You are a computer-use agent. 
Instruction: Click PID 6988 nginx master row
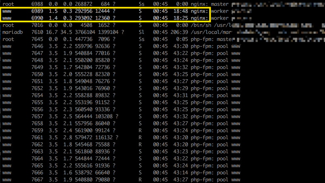pos(37,4)
